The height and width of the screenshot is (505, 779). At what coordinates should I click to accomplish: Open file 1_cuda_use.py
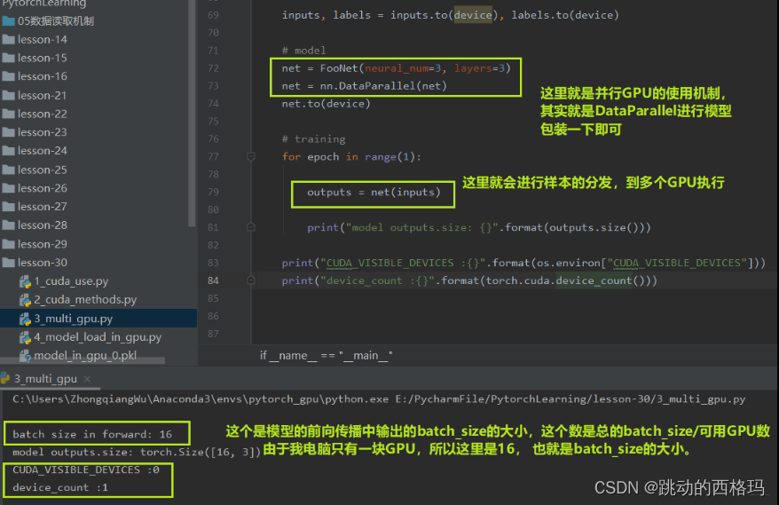pyautogui.click(x=71, y=281)
